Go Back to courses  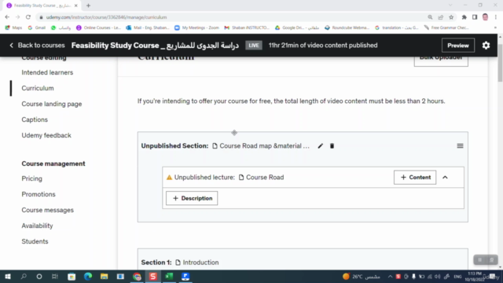(37, 46)
